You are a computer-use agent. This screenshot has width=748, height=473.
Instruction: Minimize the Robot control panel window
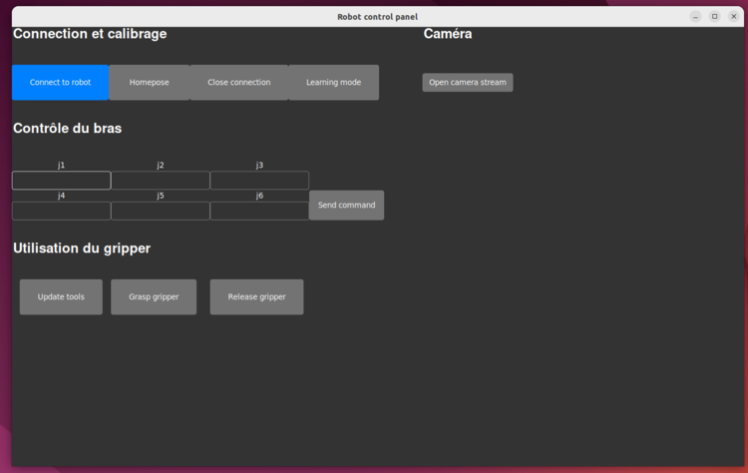pos(695,16)
